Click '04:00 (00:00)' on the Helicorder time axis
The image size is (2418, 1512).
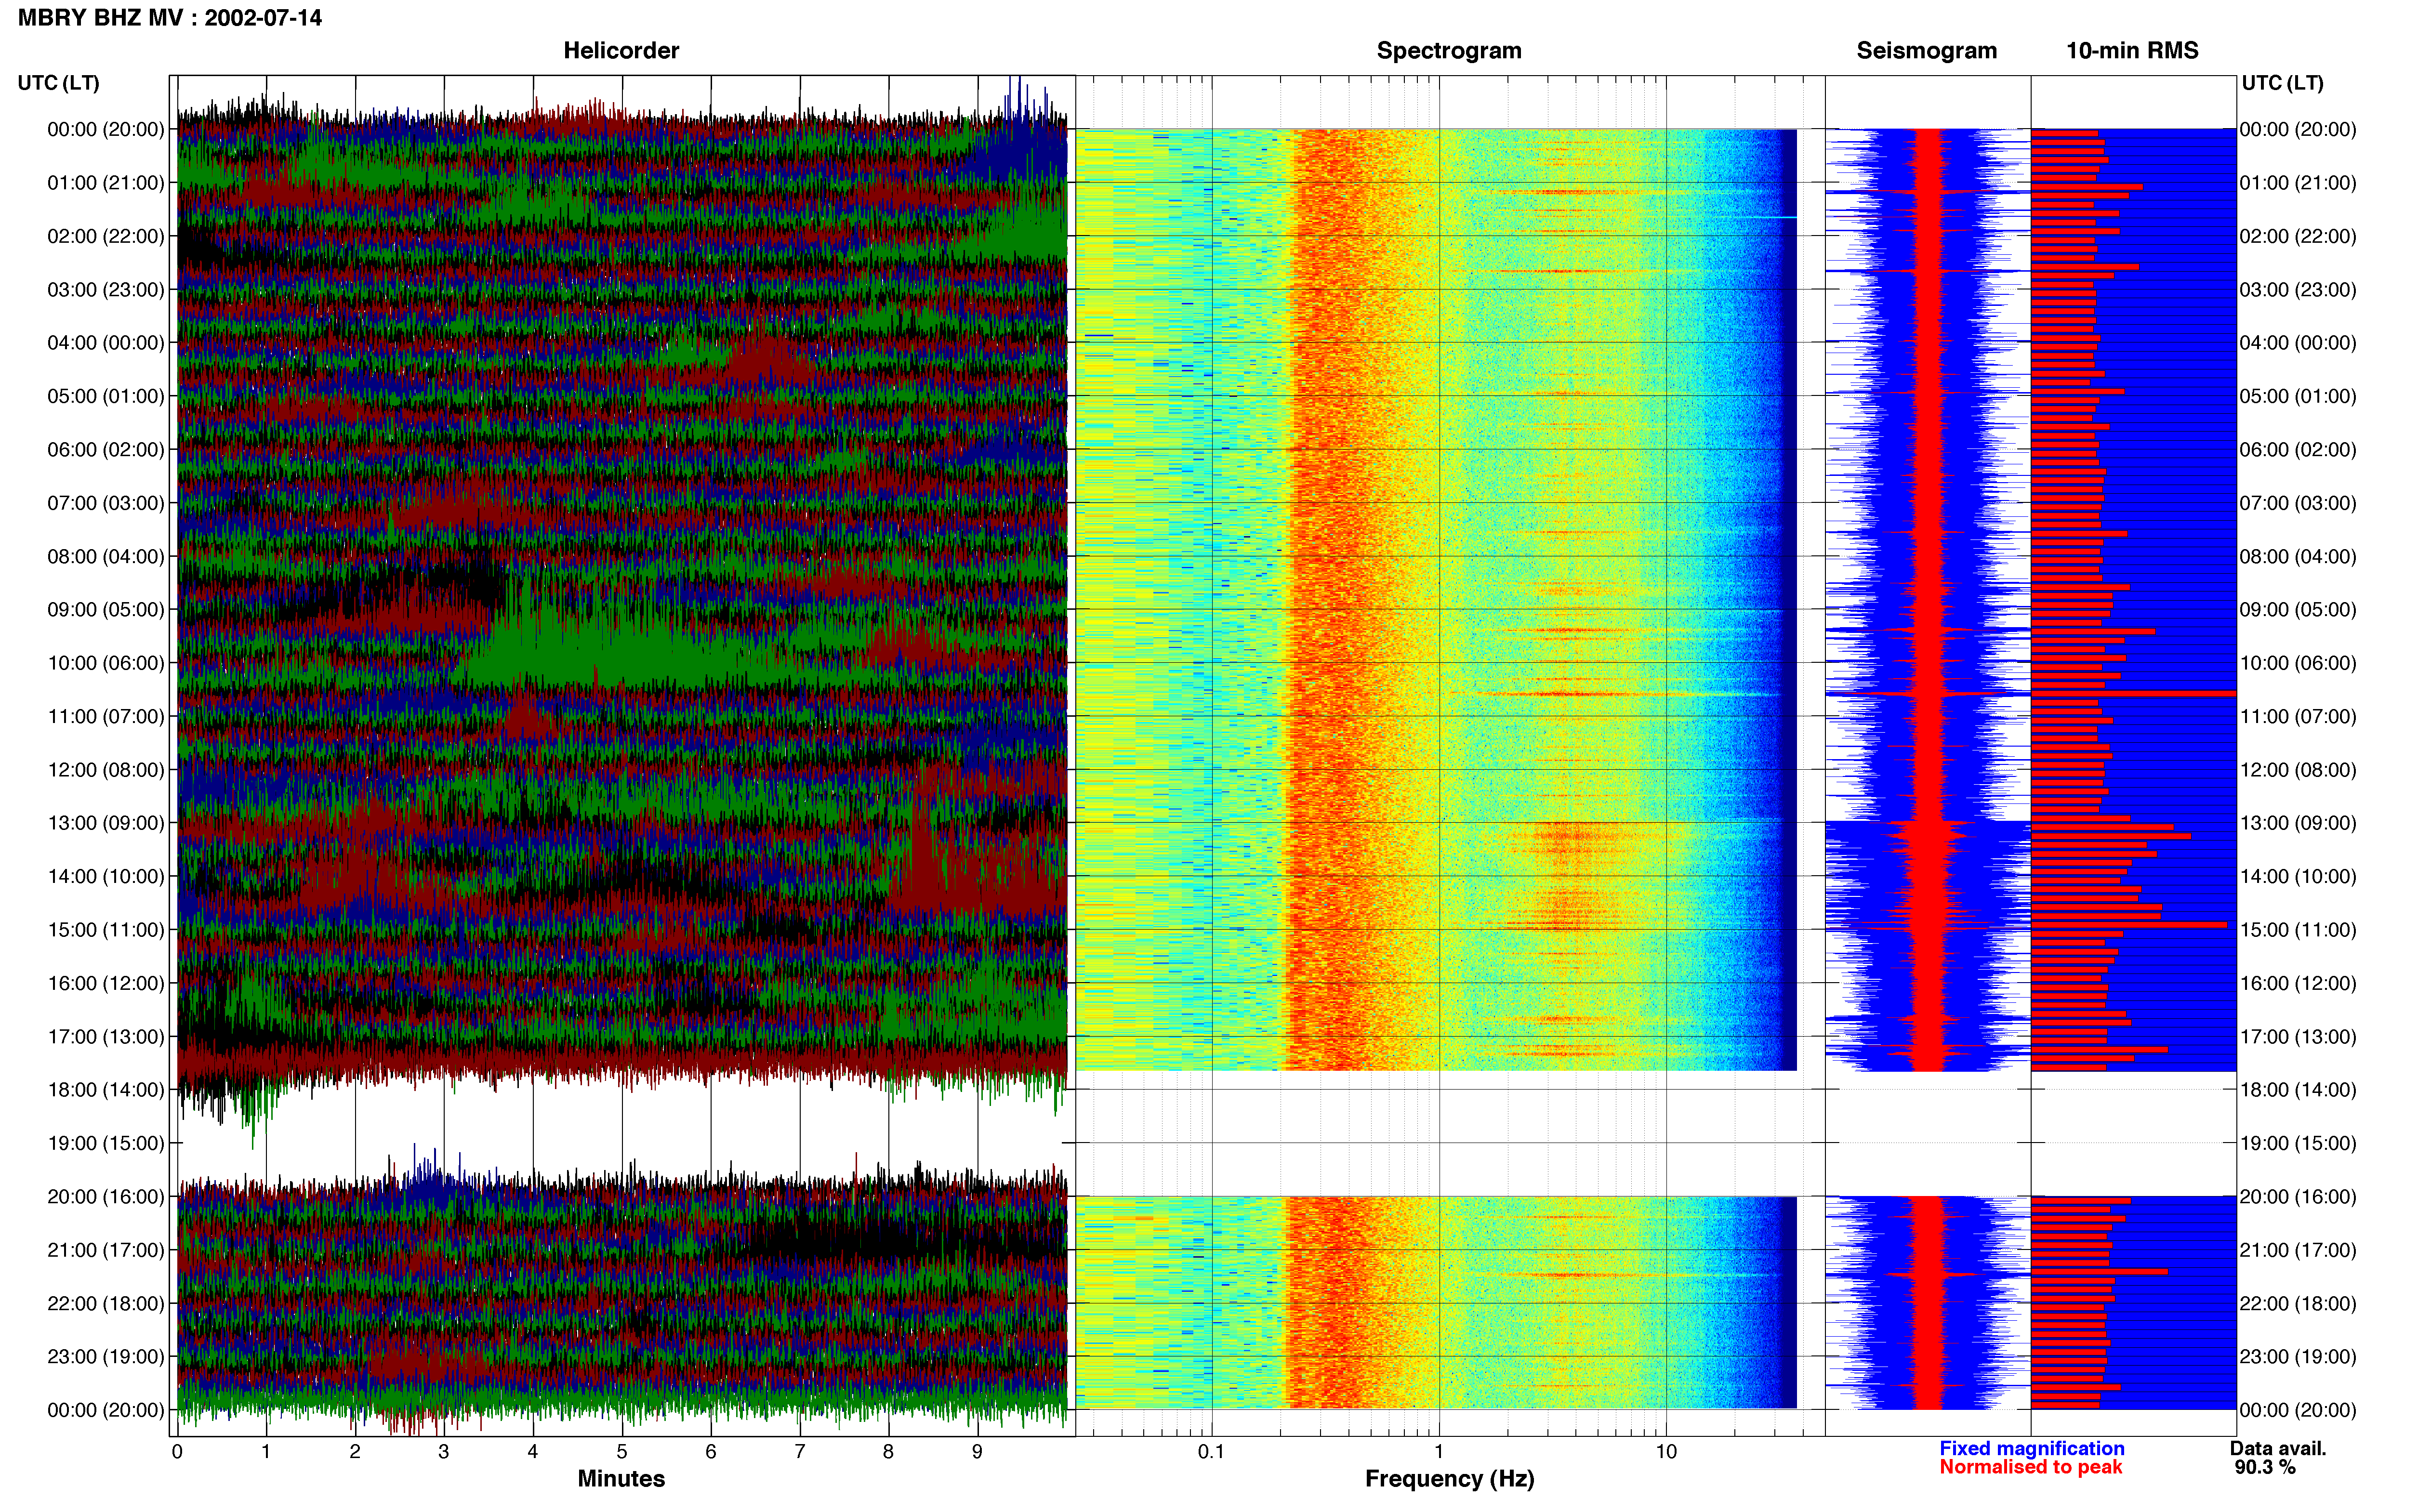[x=106, y=343]
